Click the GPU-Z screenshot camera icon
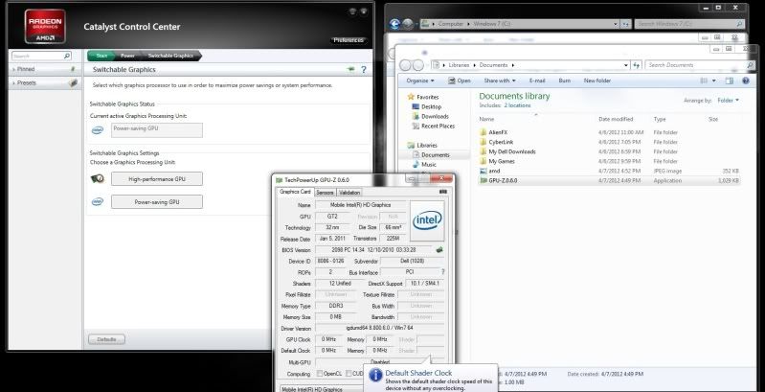 coord(443,192)
